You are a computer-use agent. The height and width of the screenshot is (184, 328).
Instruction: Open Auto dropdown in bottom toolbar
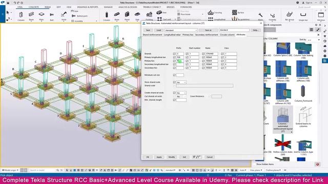243,170
